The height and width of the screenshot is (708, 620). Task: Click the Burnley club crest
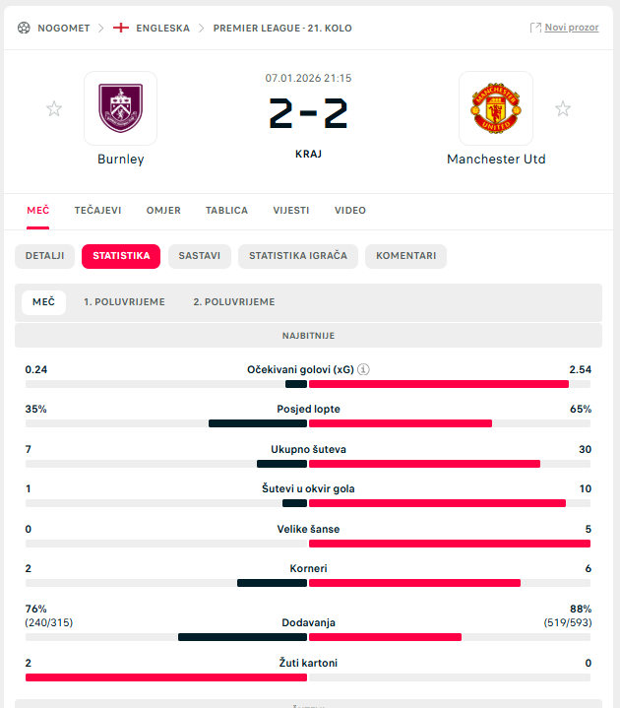coord(120,108)
